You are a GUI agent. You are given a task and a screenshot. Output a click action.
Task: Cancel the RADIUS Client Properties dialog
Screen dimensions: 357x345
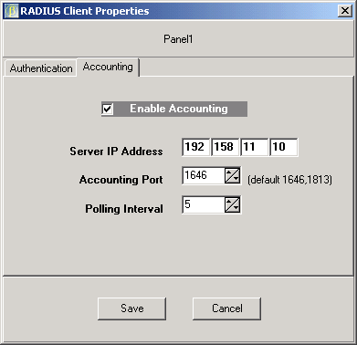[x=226, y=308]
